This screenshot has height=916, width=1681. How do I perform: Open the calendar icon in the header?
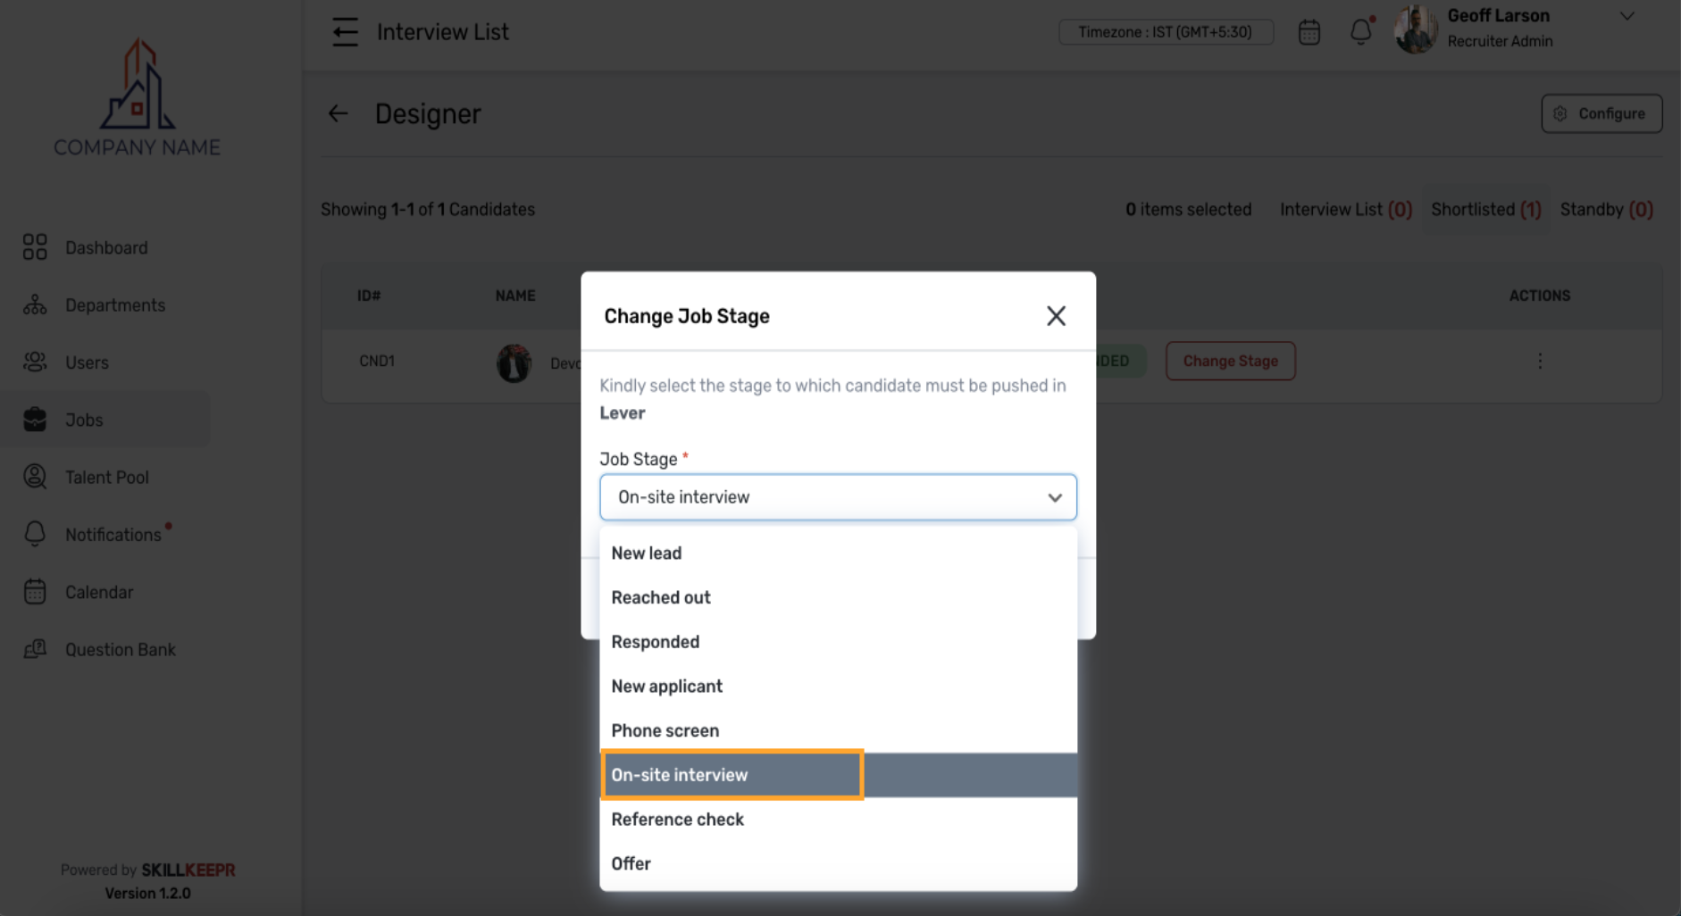(1309, 31)
